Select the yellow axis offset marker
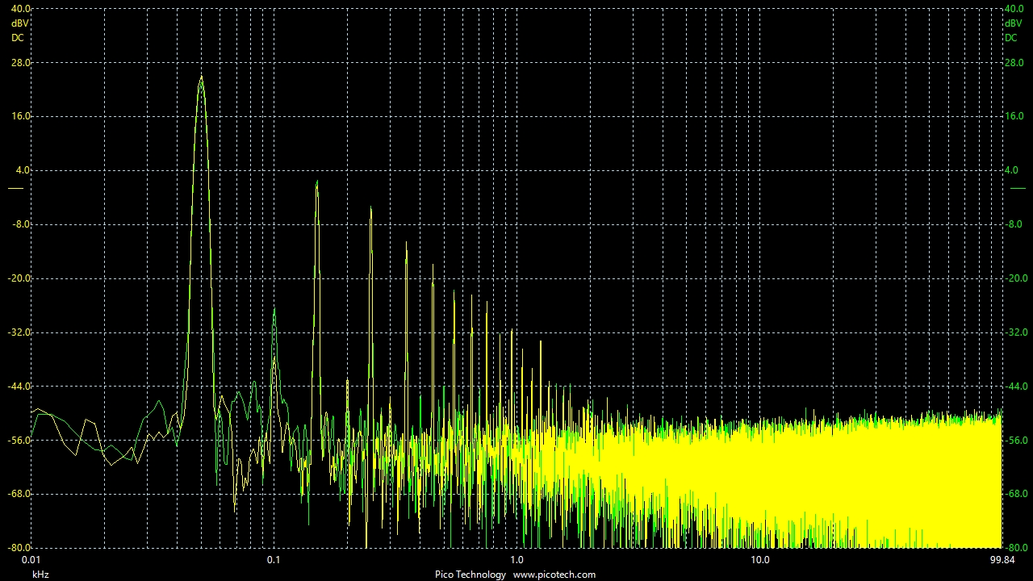Viewport: 1033px width, 581px height. pyautogui.click(x=15, y=188)
